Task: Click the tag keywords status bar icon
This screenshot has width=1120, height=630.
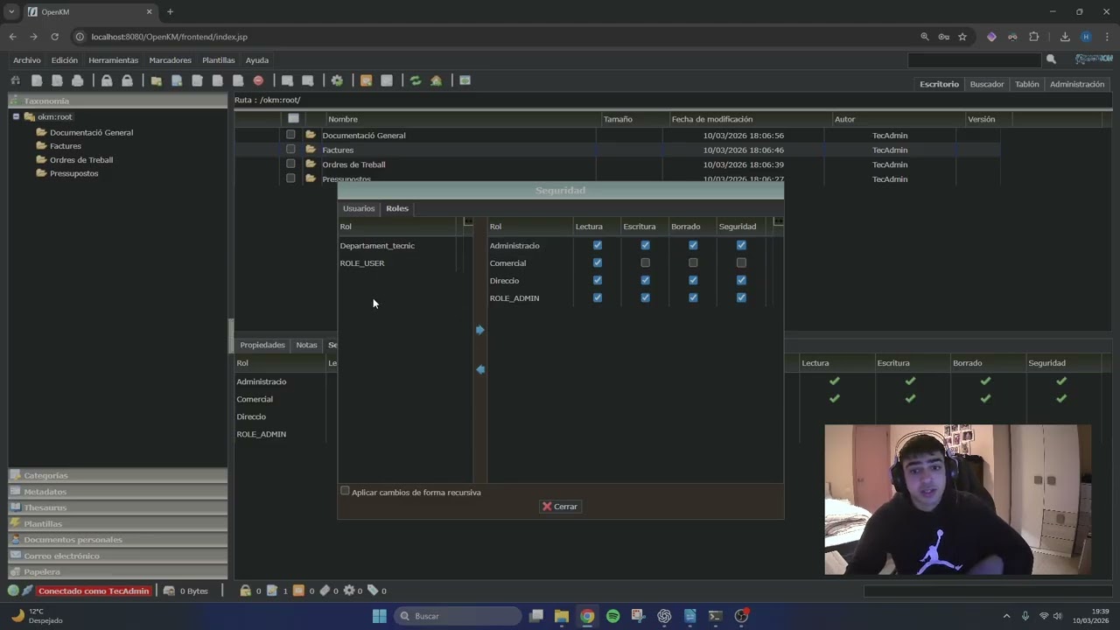Action: [x=373, y=591]
